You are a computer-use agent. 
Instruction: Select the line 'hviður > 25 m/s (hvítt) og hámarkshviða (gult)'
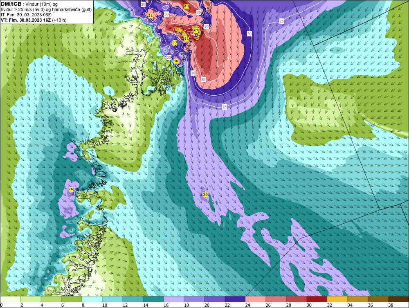(x=46, y=9)
